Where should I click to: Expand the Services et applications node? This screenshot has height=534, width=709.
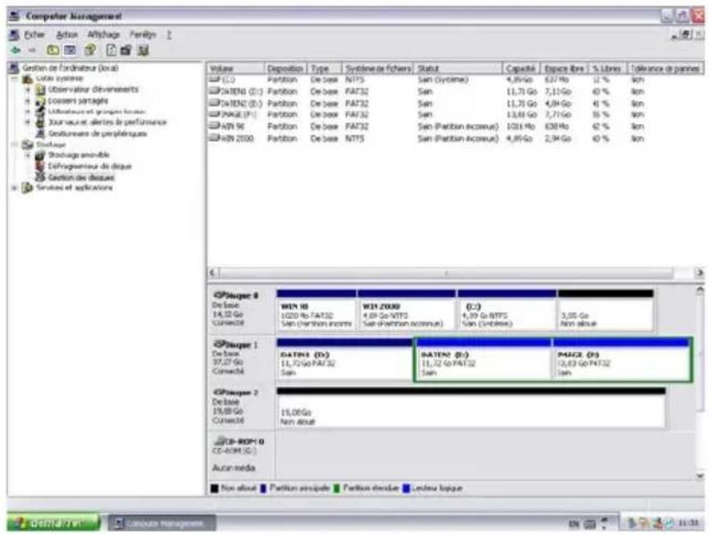pyautogui.click(x=15, y=187)
